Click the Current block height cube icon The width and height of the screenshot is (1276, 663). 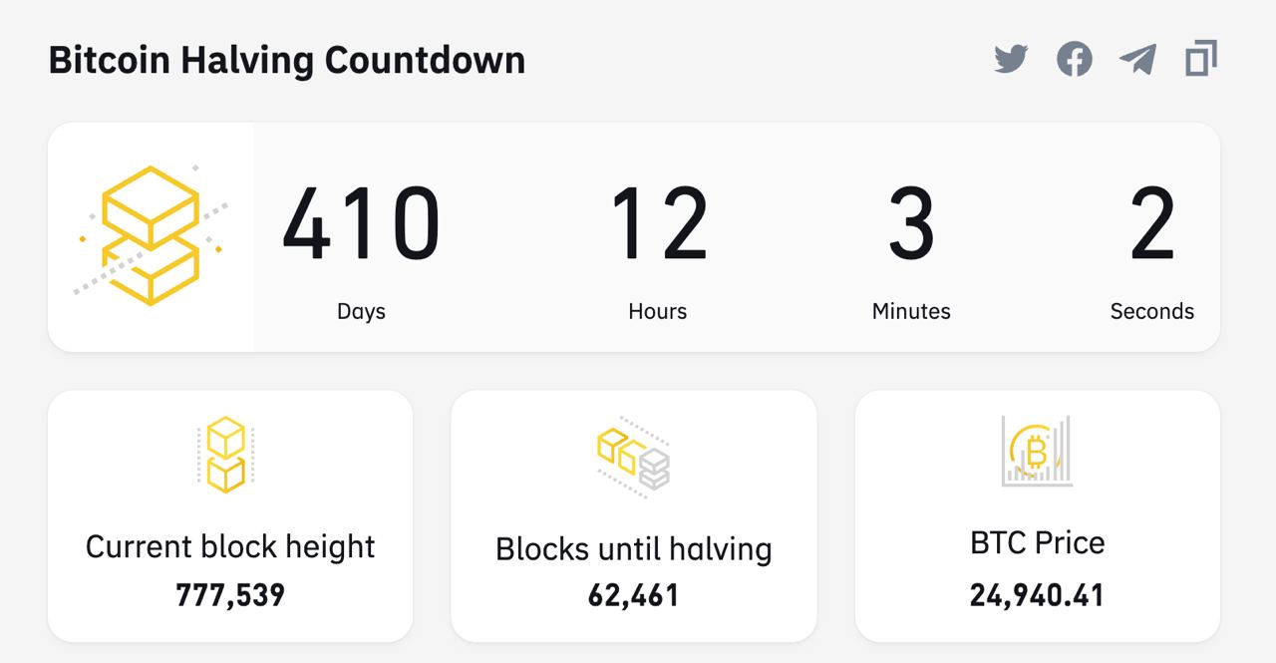[x=226, y=455]
